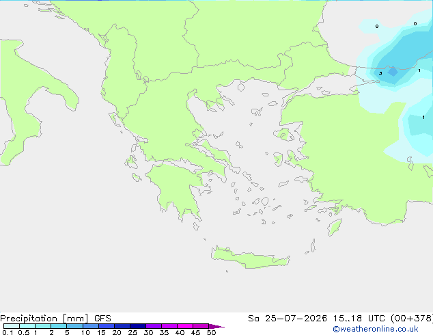Open the weatheronline.co.uk link
This screenshot has width=433, height=335.
coord(376,329)
